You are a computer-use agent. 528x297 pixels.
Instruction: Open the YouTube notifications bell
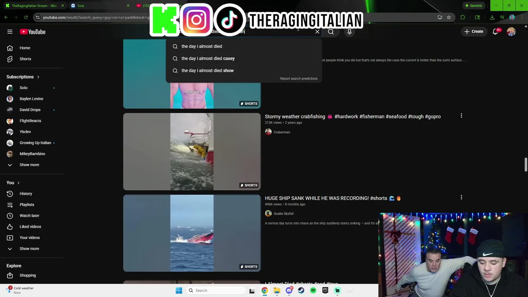(x=496, y=32)
